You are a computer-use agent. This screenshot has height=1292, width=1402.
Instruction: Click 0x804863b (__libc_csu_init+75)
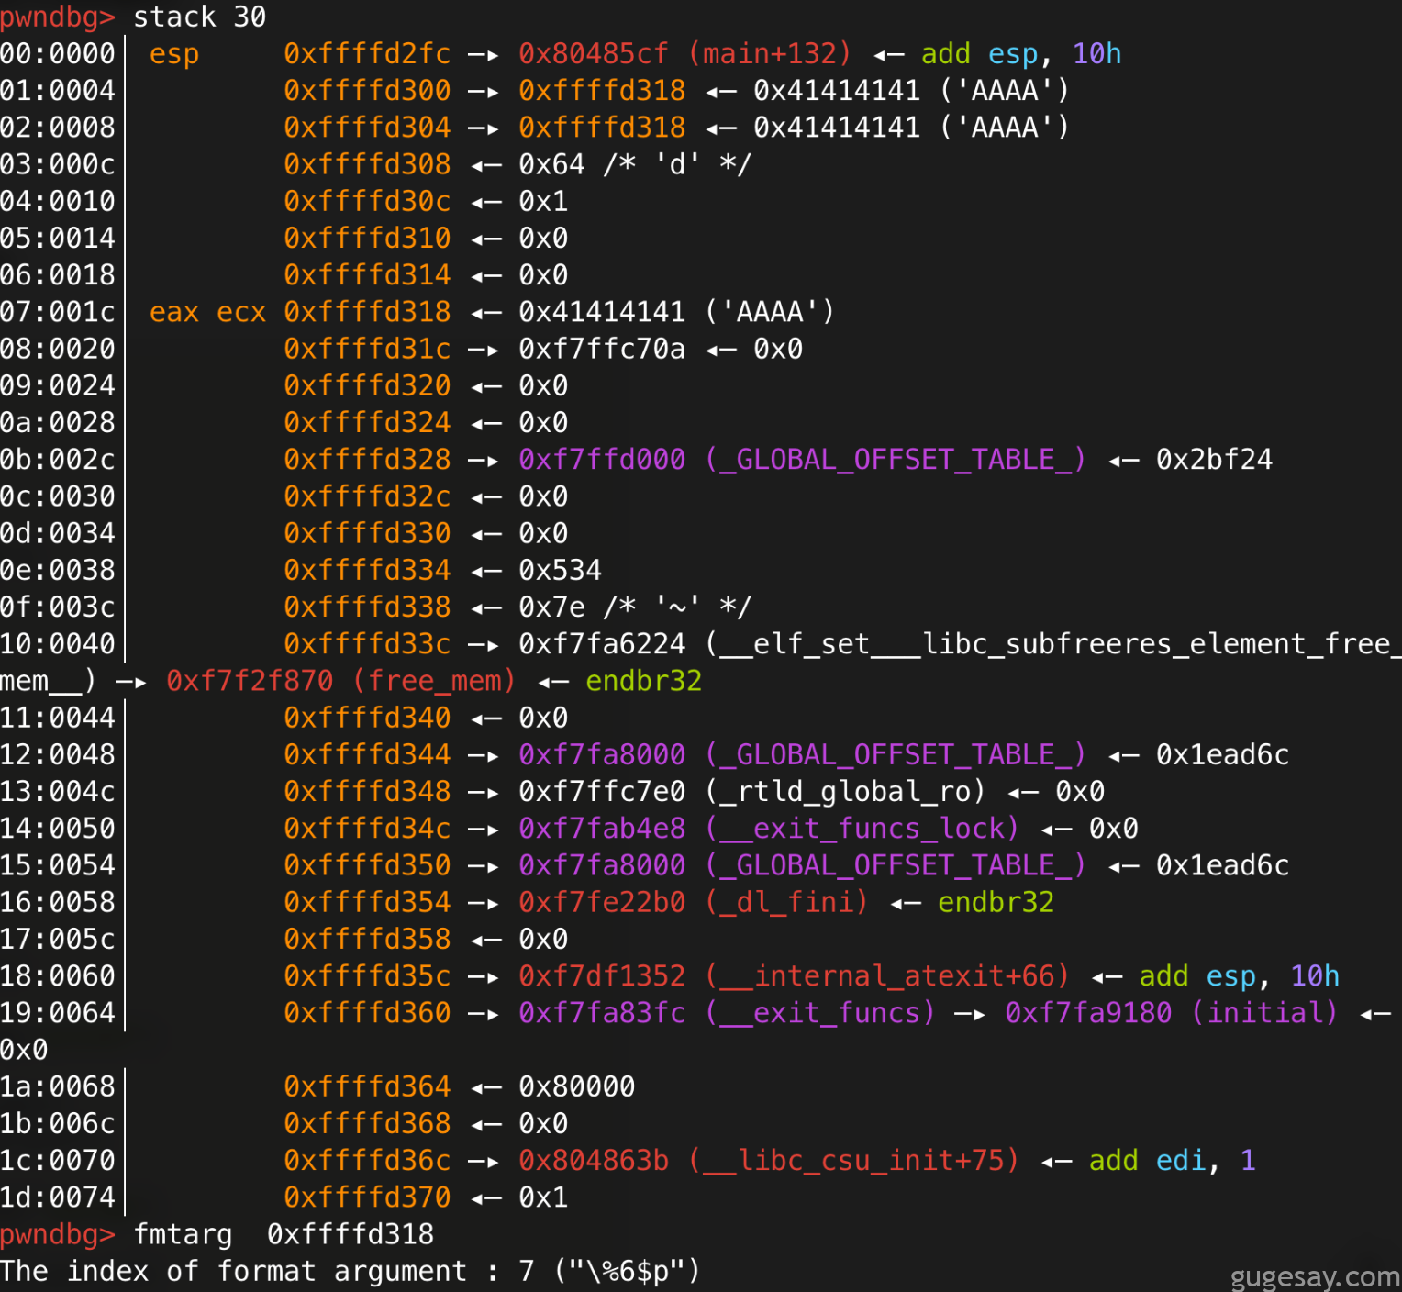pos(769,1161)
